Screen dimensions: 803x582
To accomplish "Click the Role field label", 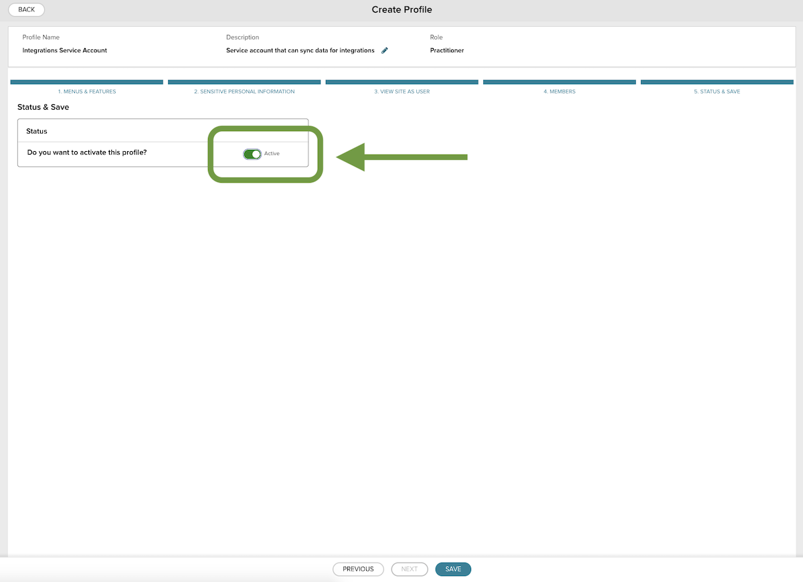I will coord(436,37).
